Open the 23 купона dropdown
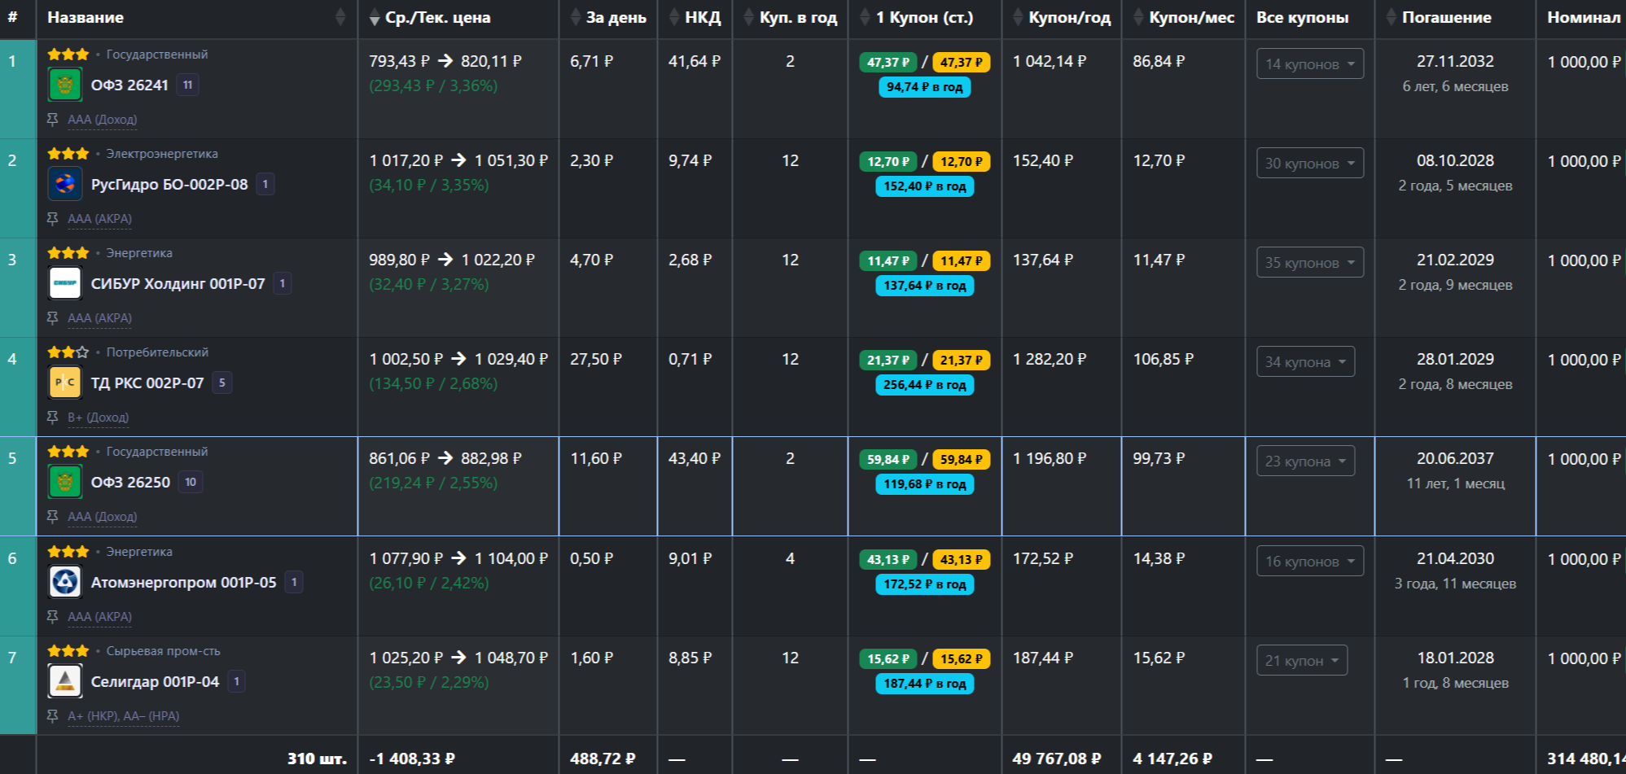Viewport: 1626px width, 774px height. (x=1306, y=461)
